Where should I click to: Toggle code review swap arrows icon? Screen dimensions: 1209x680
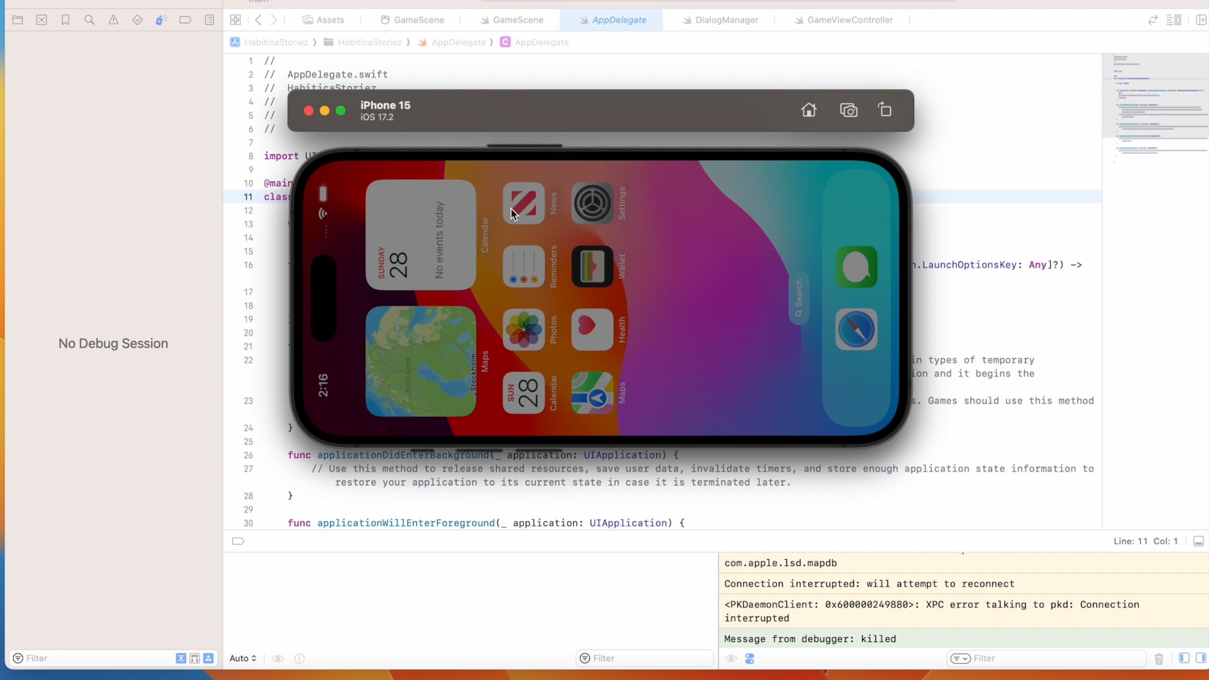point(1153,20)
